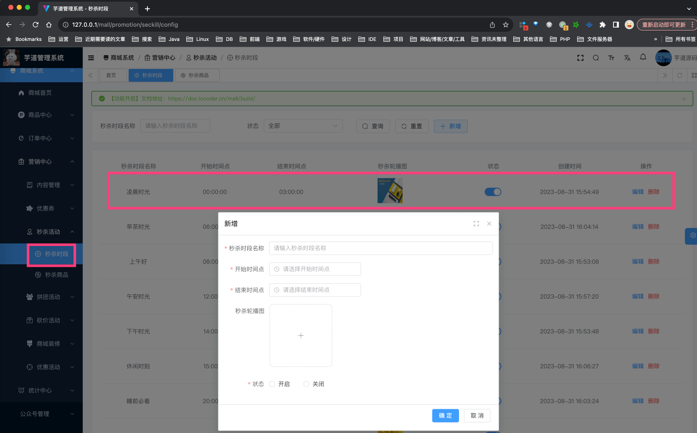697x433 pixels.
Task: Select the 关闭 status radio button
Action: coord(307,384)
